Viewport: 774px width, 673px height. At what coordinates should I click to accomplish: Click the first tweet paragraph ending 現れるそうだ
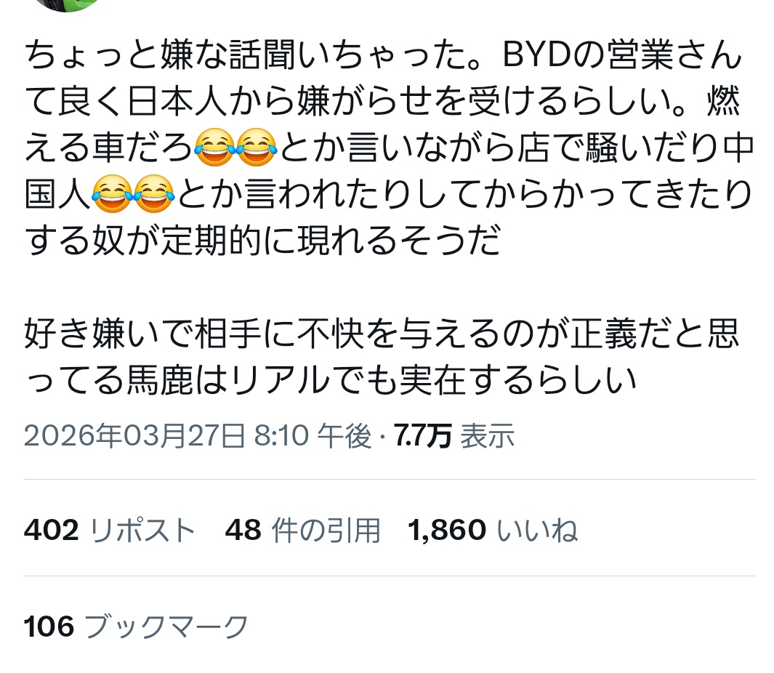[389, 147]
